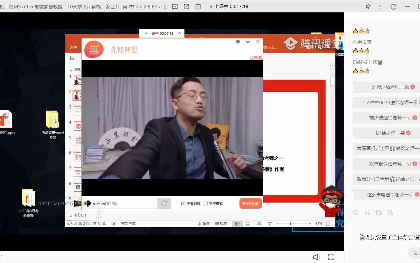Start slide show from status bar
This screenshot has height=263, width=420.
pos(269,224)
